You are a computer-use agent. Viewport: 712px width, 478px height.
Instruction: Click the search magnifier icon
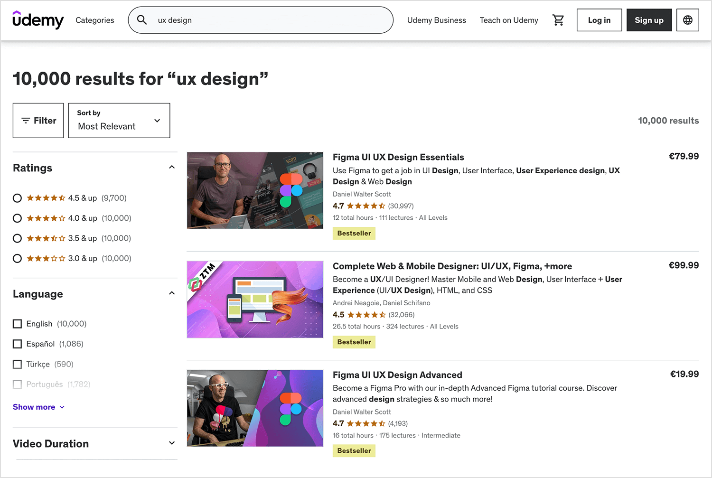[x=141, y=20]
